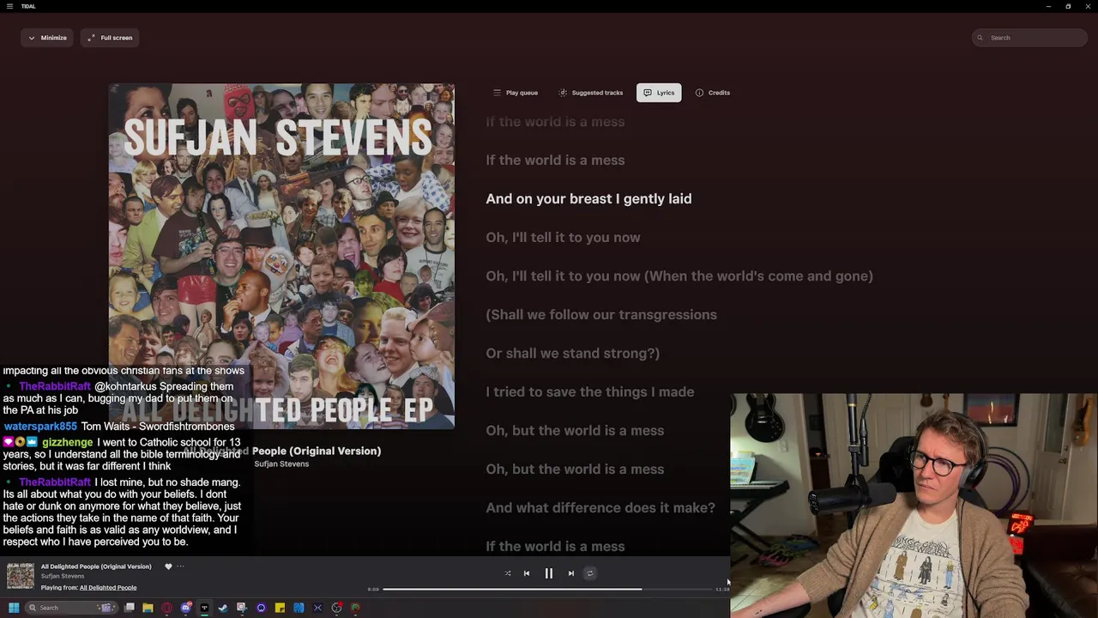Open the All Delighted People album link
Image resolution: width=1098 pixels, height=618 pixels.
[108, 588]
